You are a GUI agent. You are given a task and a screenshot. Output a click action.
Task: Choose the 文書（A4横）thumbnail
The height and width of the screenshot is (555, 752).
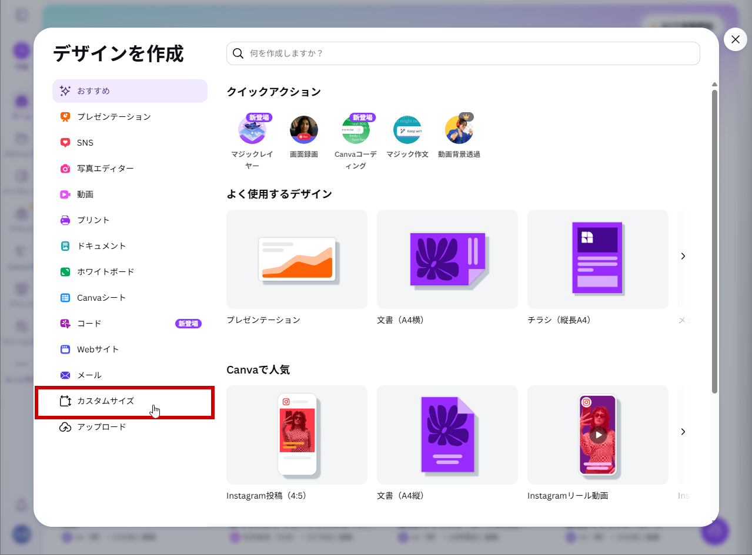(447, 259)
